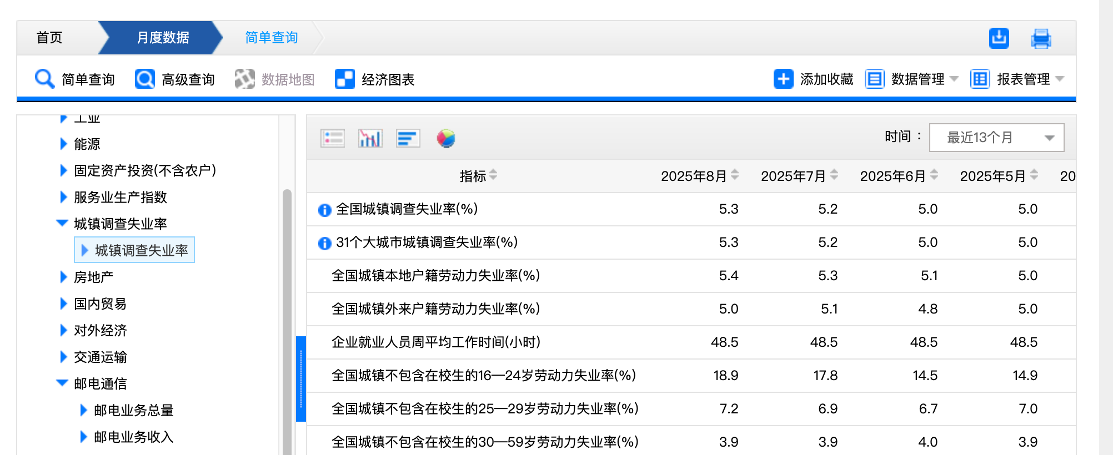
Task: Click the download data icon
Action: [x=999, y=38]
